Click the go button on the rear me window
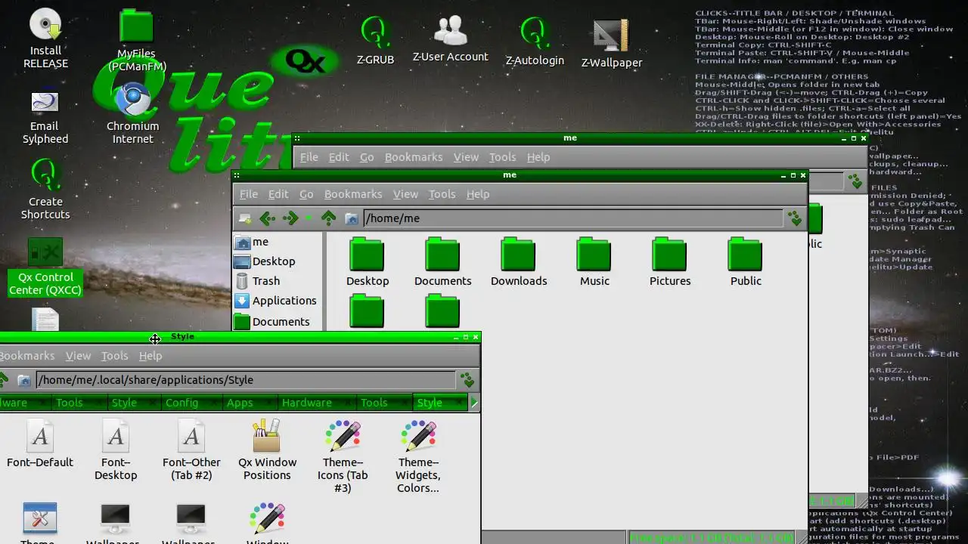Image resolution: width=968 pixels, height=544 pixels. pyautogui.click(x=855, y=181)
